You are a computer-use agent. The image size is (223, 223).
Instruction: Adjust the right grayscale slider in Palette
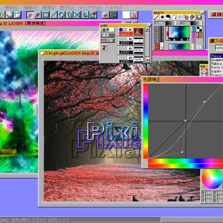pos(196,23)
